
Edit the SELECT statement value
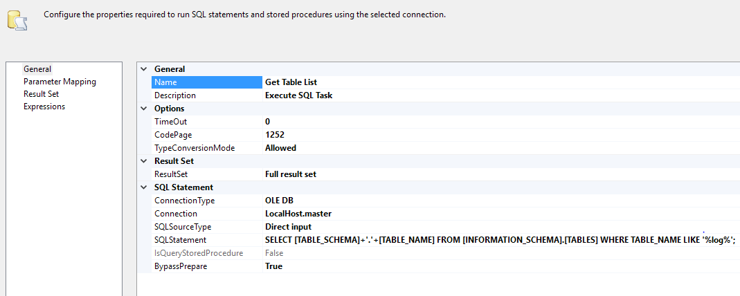(x=501, y=240)
